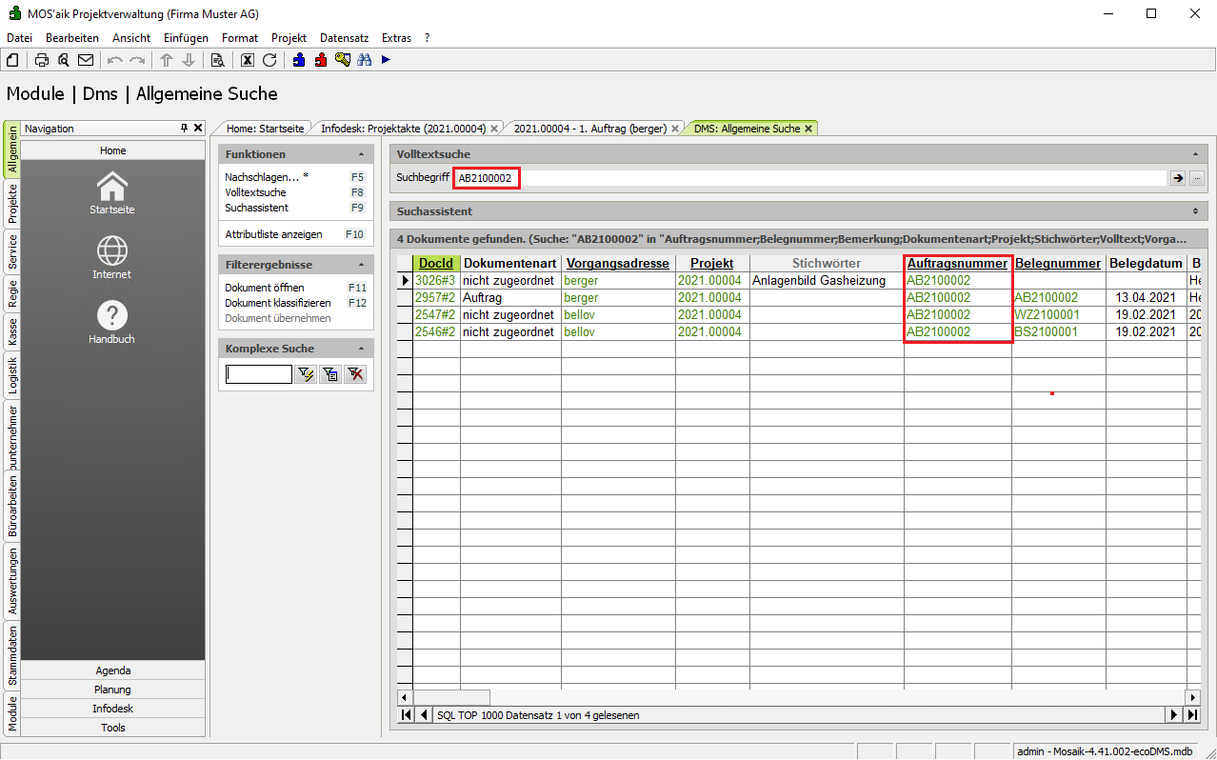The height and width of the screenshot is (760, 1217).
Task: Click the binoculars search icon
Action: (x=364, y=60)
